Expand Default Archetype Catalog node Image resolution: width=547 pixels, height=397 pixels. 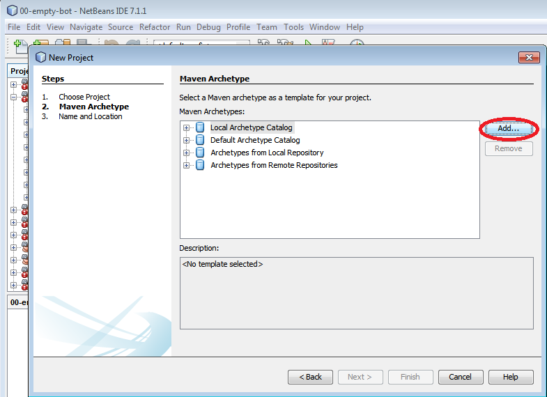(x=186, y=141)
